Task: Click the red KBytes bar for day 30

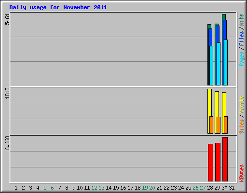Action: [x=225, y=159]
